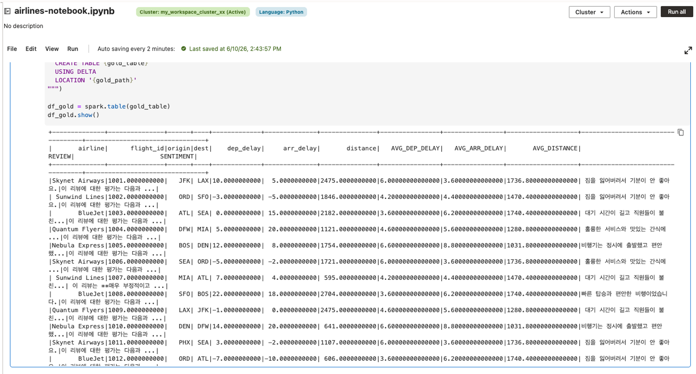Click Sunwind Lines in flight 1002 row

click(80, 197)
